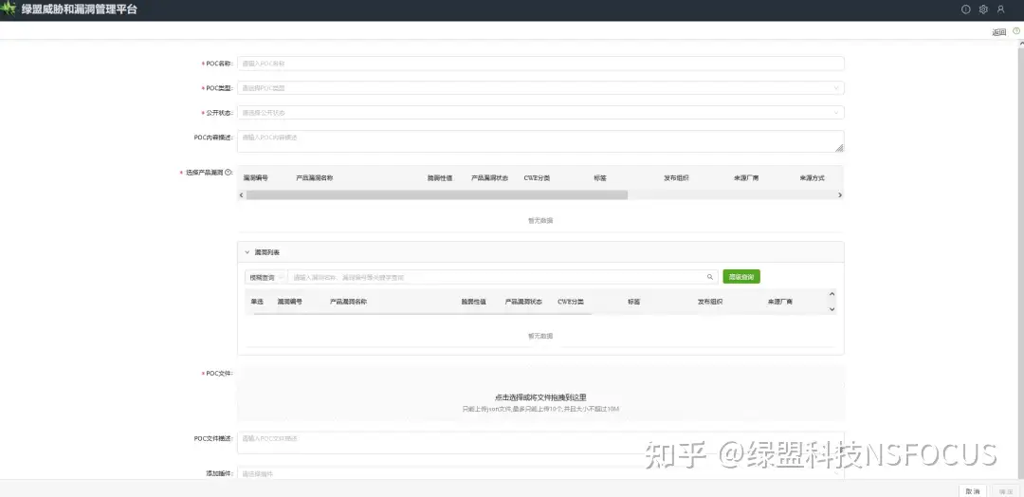Click the 返回 link
The width and height of the screenshot is (1024, 497).
pos(998,32)
